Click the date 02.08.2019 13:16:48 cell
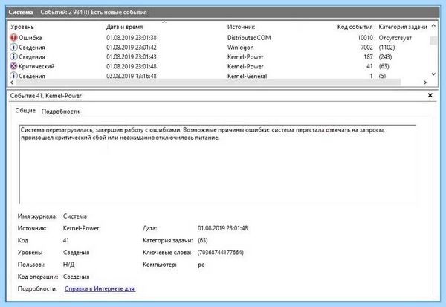This screenshot has height=307, width=446. click(x=131, y=76)
